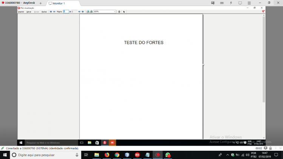Screen dimensions: 283x159
Task: Click the 14:47 clock in taskbar
Action: (265, 155)
